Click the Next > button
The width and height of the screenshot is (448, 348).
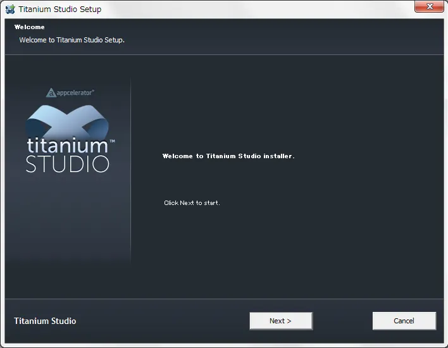(x=280, y=321)
